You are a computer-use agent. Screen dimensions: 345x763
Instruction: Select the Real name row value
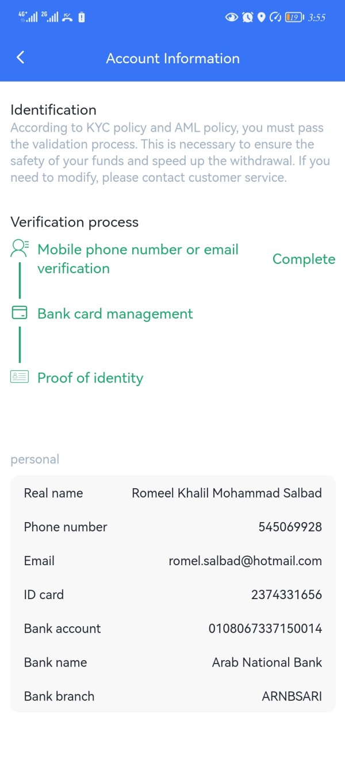click(227, 493)
